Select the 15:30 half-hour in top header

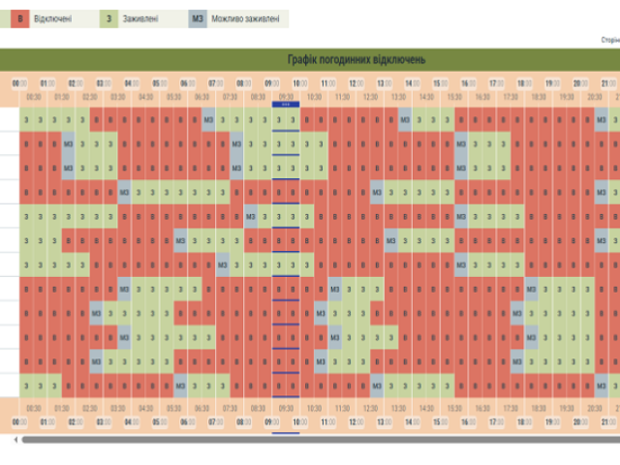coord(454,97)
